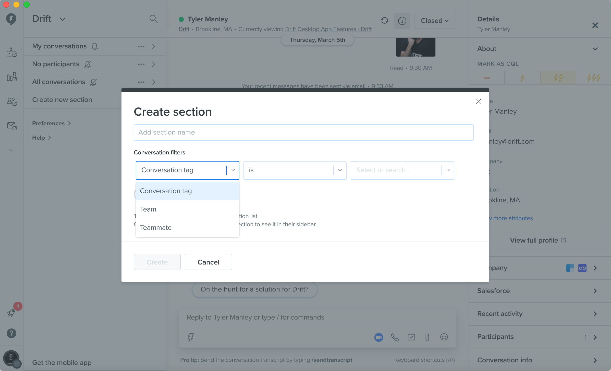Choose Conversation tag from dropdown list
Screen dimensions: 611x371
(x=188, y=191)
